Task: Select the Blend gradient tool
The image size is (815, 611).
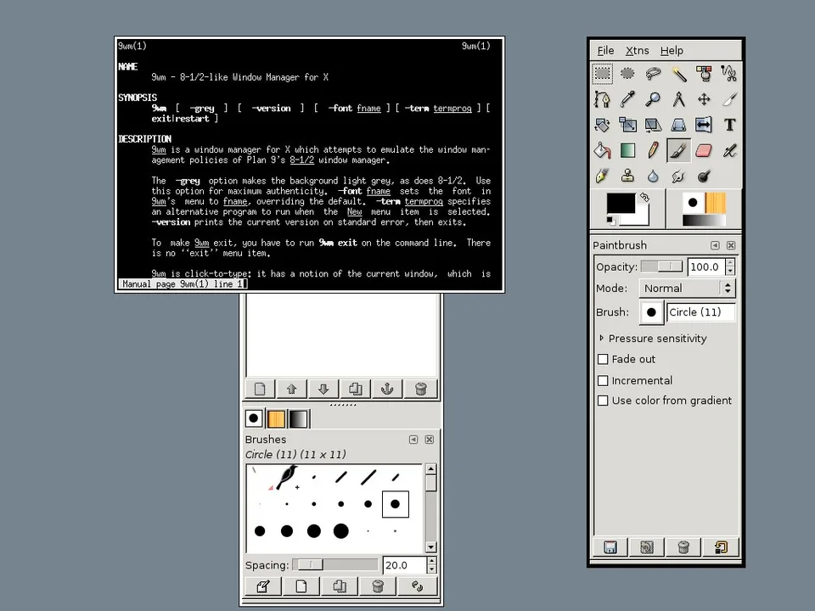Action: pos(628,151)
